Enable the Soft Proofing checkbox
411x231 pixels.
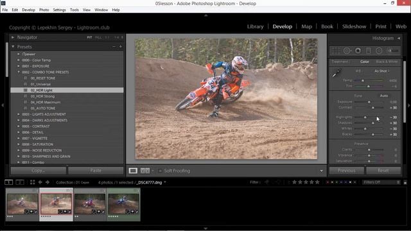point(160,171)
